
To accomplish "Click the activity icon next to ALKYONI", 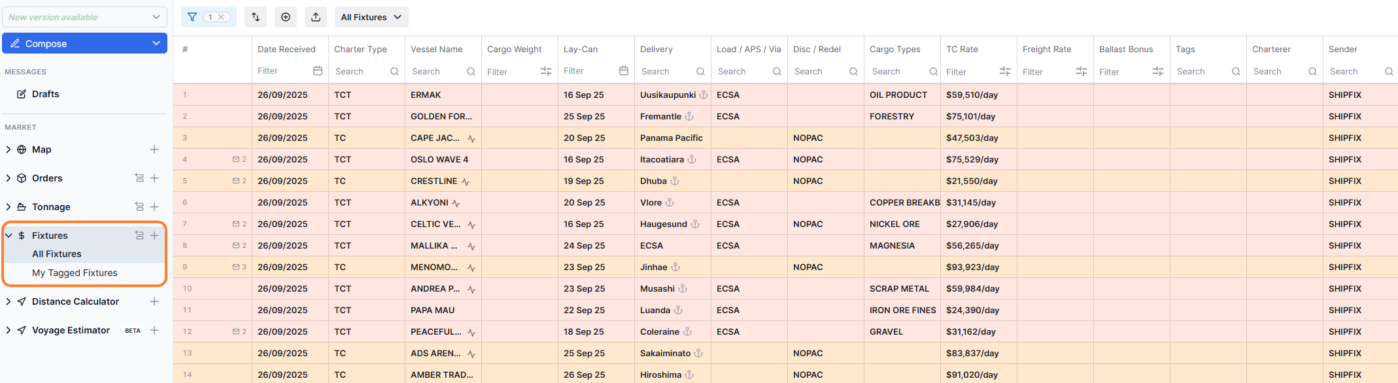I will tap(456, 203).
